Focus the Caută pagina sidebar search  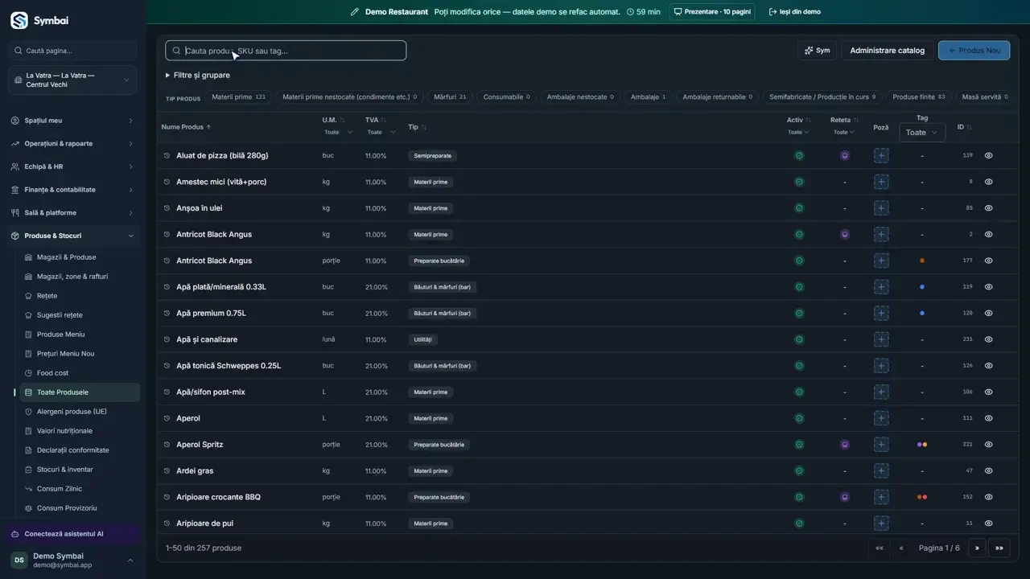pyautogui.click(x=72, y=51)
